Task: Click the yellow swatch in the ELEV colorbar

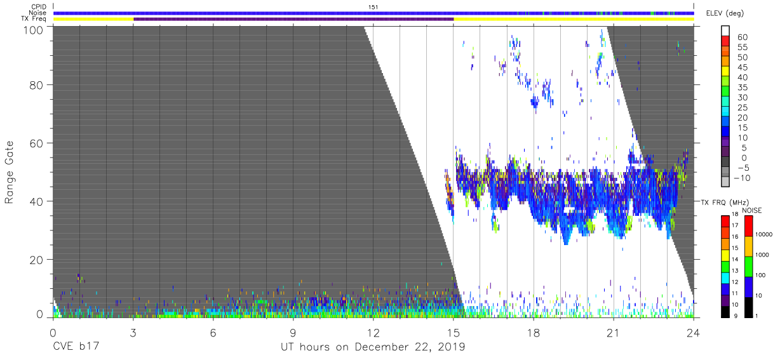Action: point(725,72)
